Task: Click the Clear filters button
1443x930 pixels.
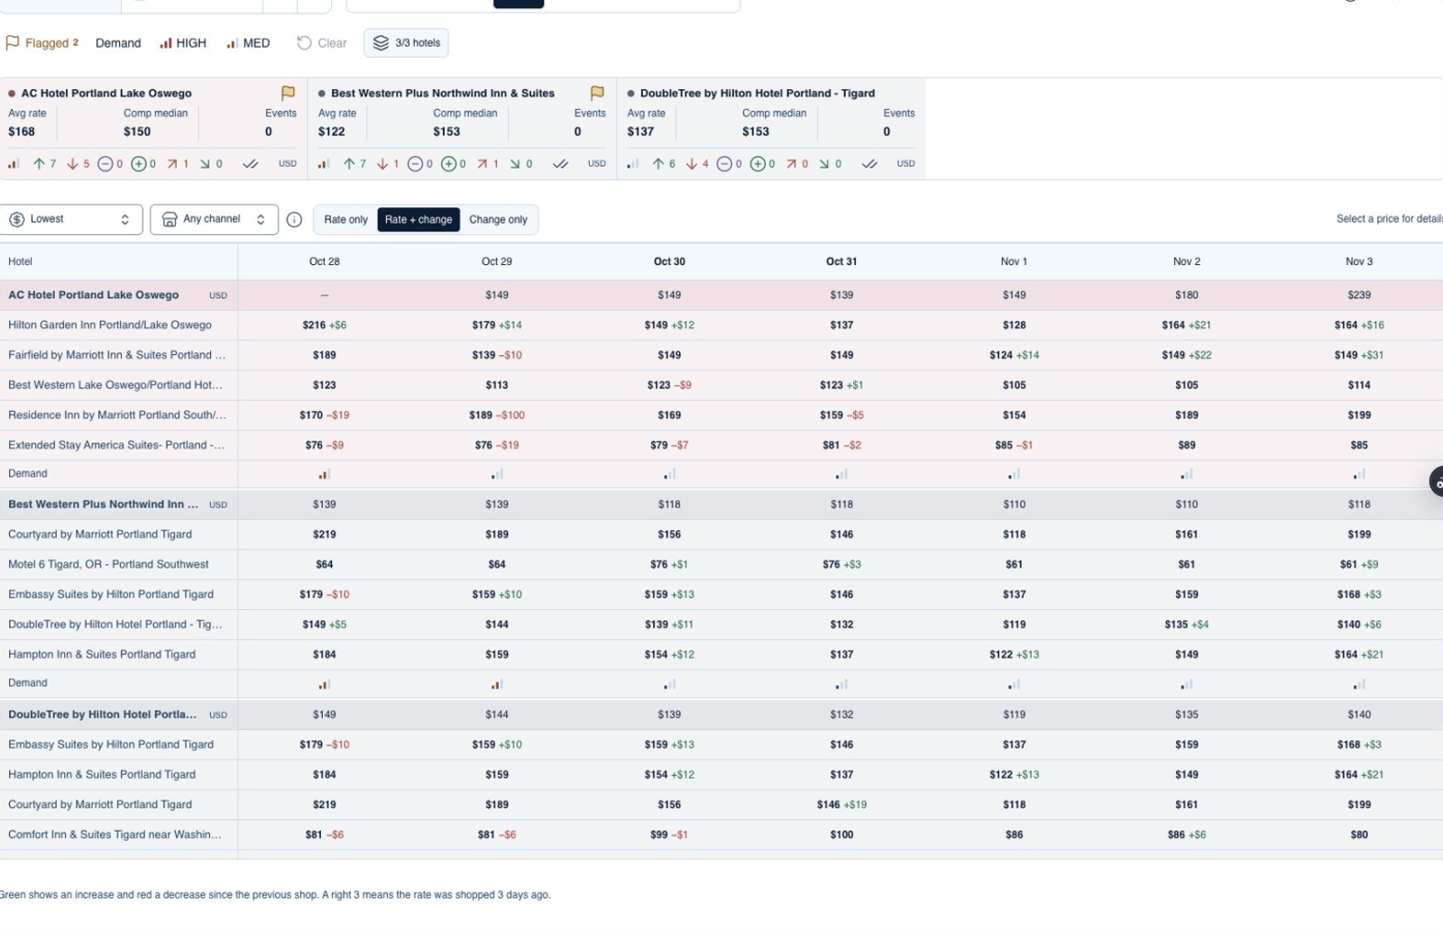Action: click(322, 43)
